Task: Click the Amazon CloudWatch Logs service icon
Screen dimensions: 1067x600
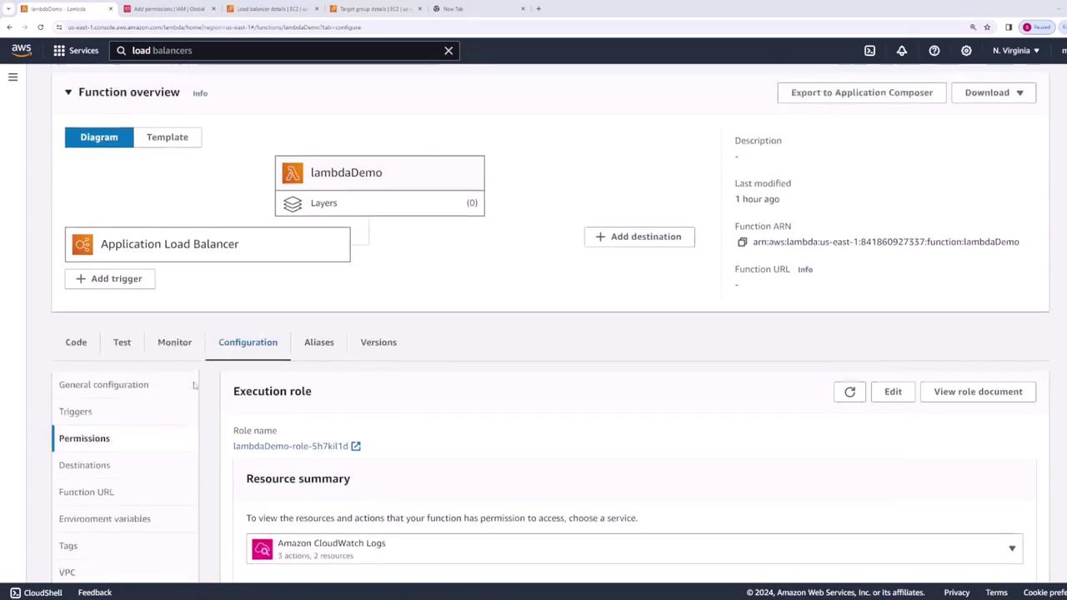Action: coord(263,549)
